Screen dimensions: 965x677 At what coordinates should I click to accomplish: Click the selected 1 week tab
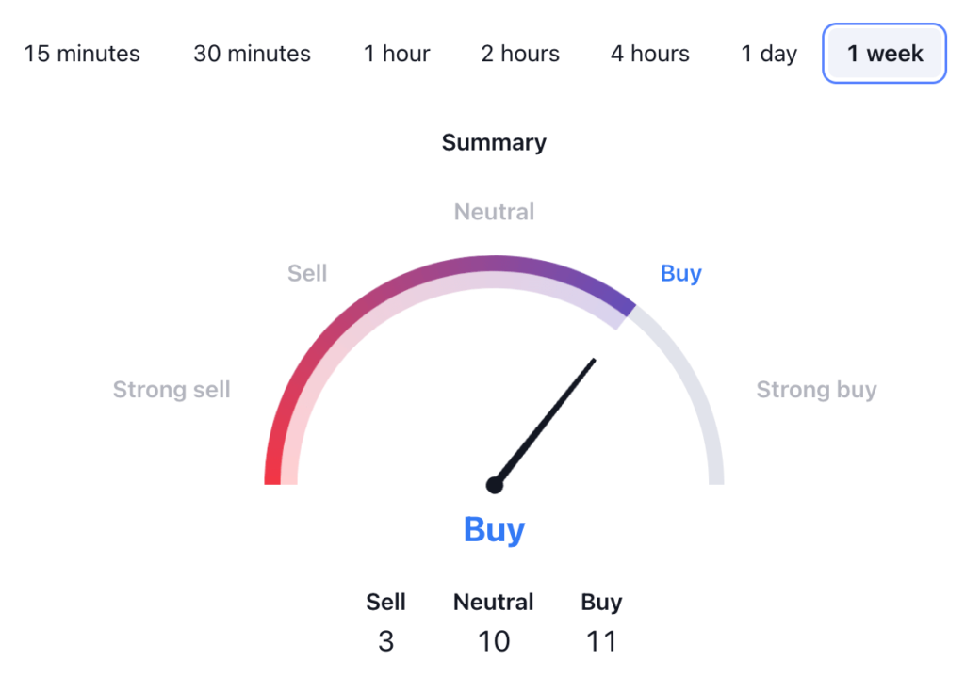click(x=884, y=54)
